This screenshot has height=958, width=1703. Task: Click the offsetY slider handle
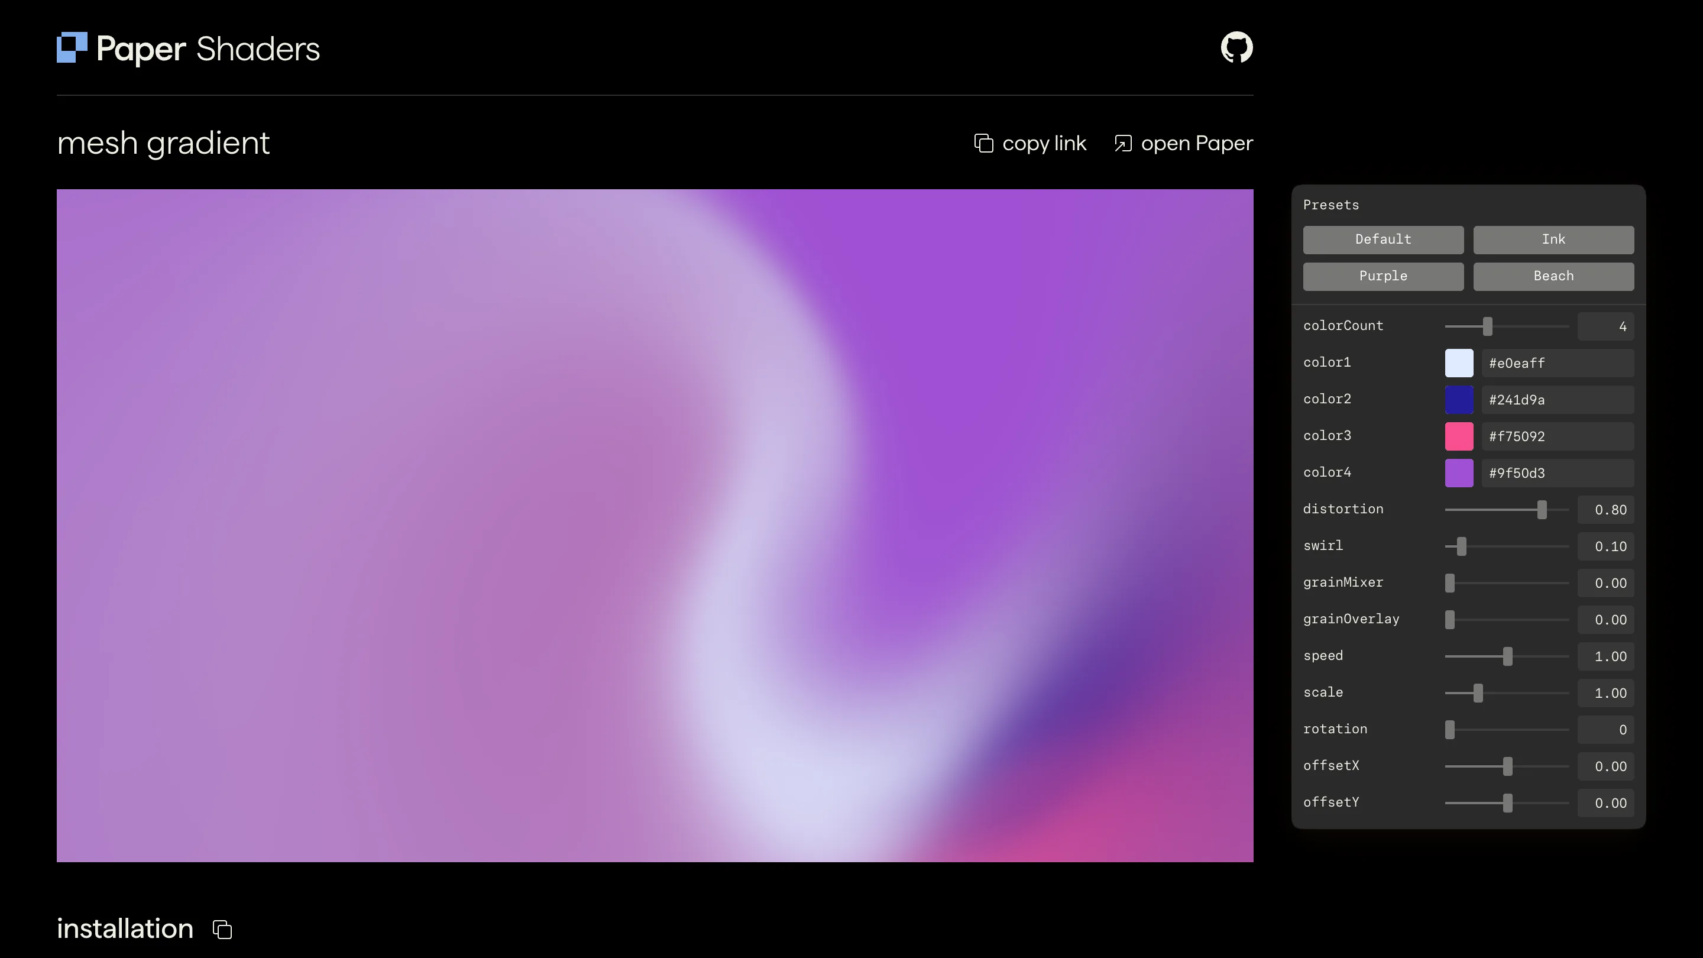coord(1507,803)
